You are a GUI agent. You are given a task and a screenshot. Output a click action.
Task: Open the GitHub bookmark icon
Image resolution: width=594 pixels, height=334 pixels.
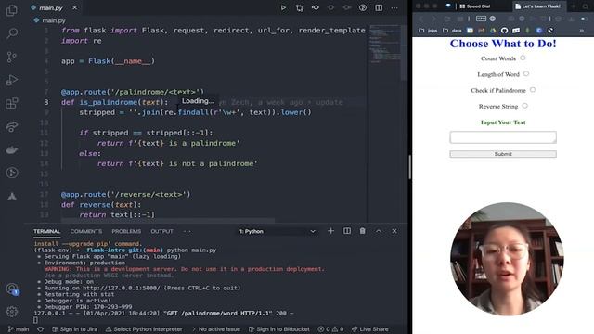coord(504,31)
